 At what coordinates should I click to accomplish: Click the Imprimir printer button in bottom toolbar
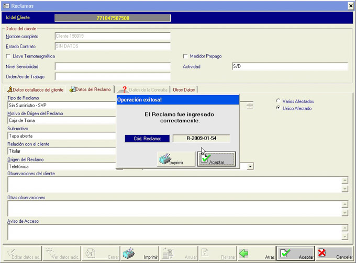pyautogui.click(x=140, y=254)
